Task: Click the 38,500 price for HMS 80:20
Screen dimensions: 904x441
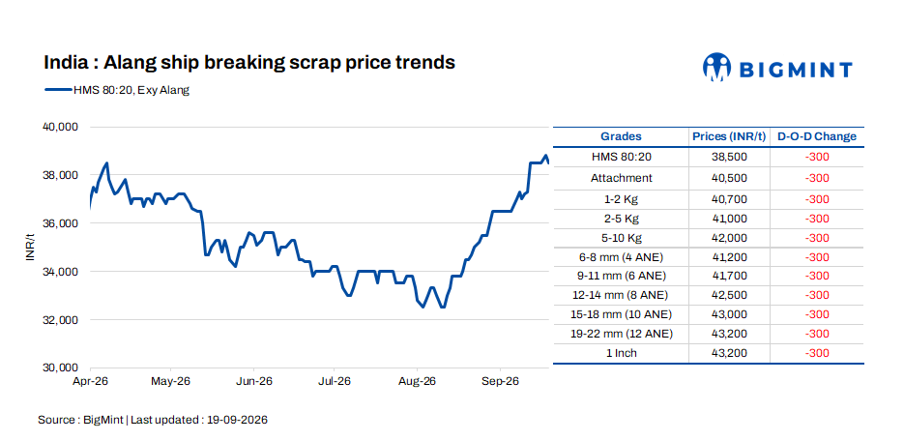Action: coord(729,157)
